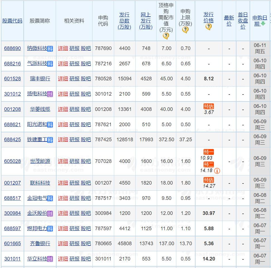Click 预二 badge in 世茂能源 row
Screen dimensions: 271x268
[209, 165]
